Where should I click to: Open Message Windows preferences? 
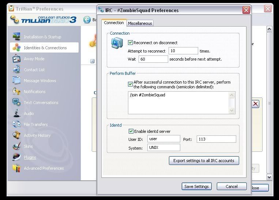click(x=40, y=81)
